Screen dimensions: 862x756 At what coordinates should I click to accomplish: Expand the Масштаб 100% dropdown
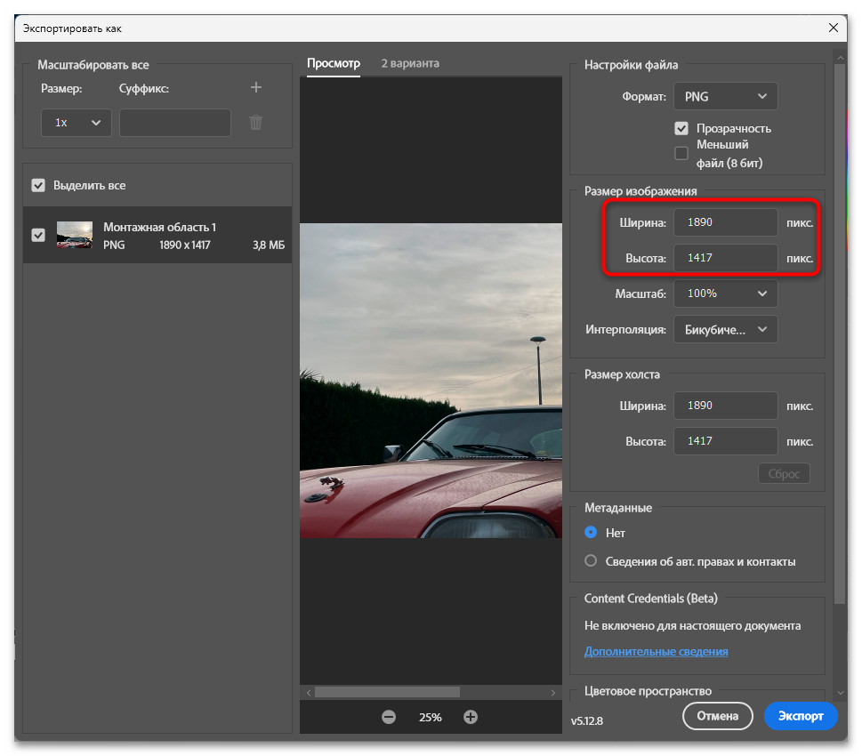click(x=725, y=294)
